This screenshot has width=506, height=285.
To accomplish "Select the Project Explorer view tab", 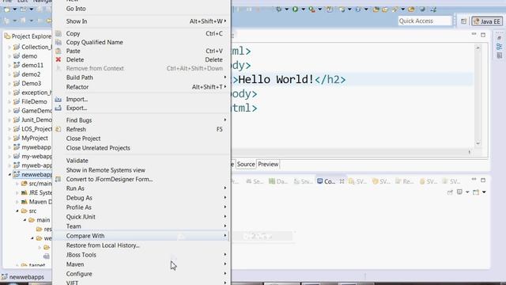I will [x=28, y=36].
